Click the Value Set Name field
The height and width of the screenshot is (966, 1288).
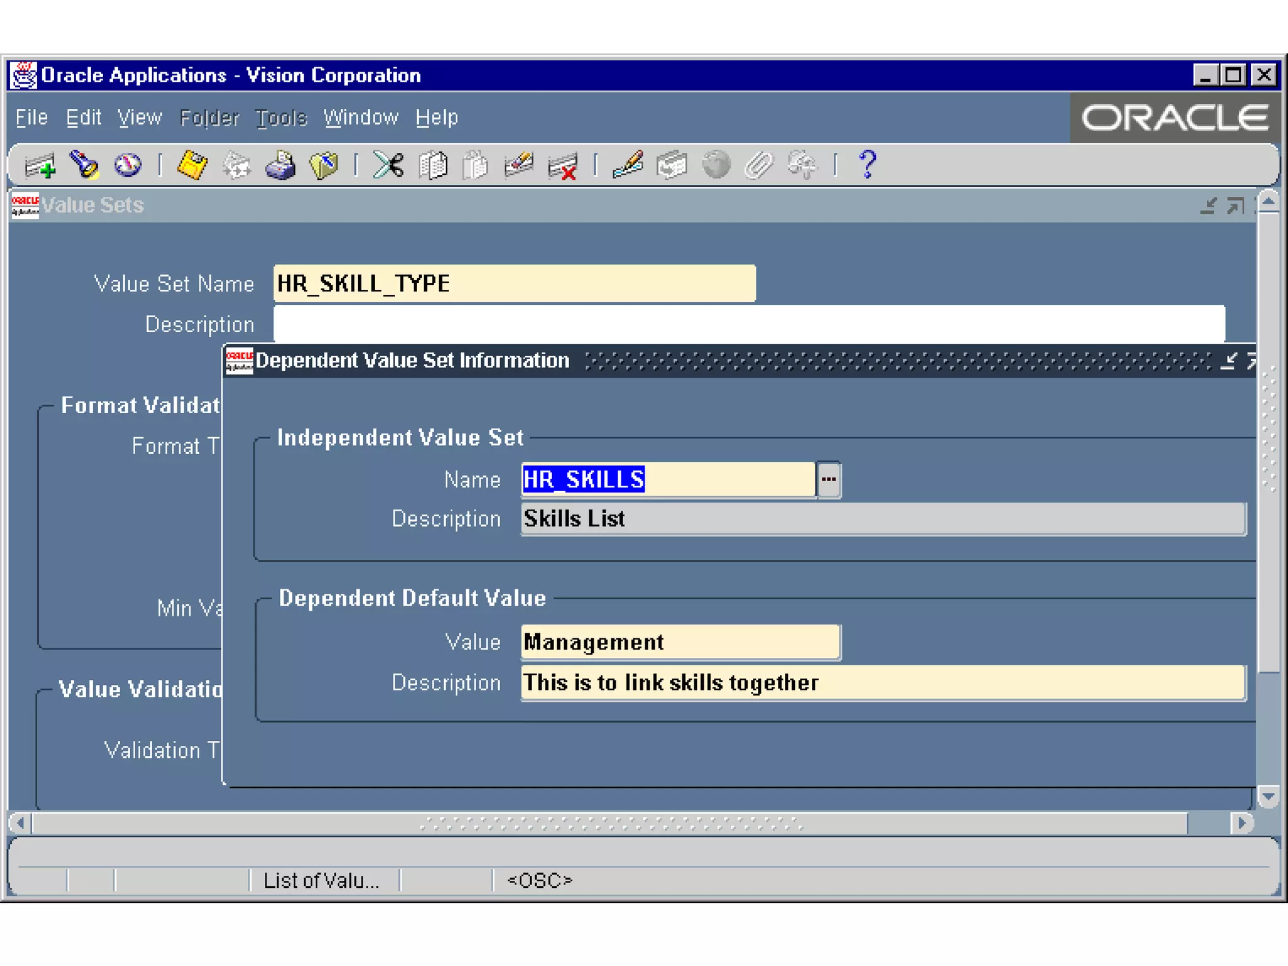pos(514,284)
